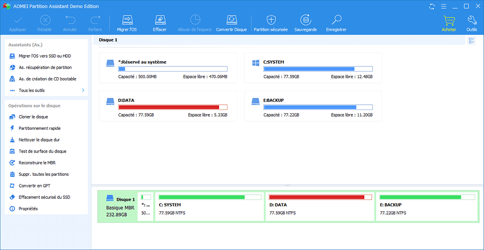Viewport: 484px width, 250px height.
Task: Click the pane splitter handle dots
Action: coord(287,185)
